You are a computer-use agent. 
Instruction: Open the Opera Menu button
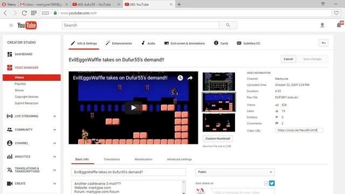coord(9,4)
